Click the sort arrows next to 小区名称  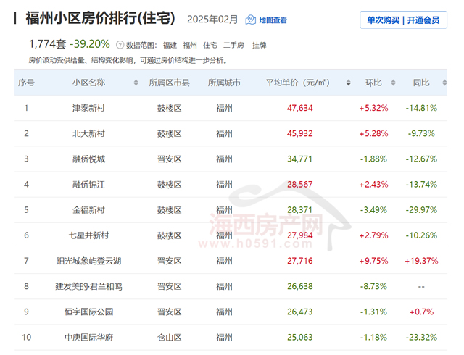[x=136, y=83]
